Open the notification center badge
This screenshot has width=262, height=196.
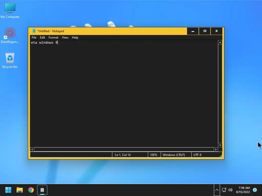pos(255,190)
